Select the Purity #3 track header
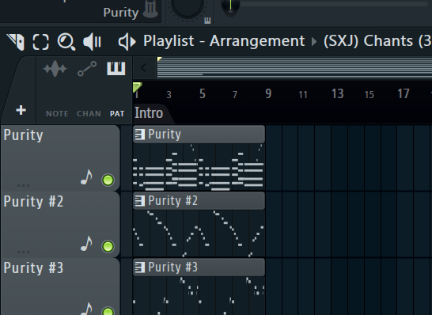This screenshot has height=315, width=432. [60, 287]
